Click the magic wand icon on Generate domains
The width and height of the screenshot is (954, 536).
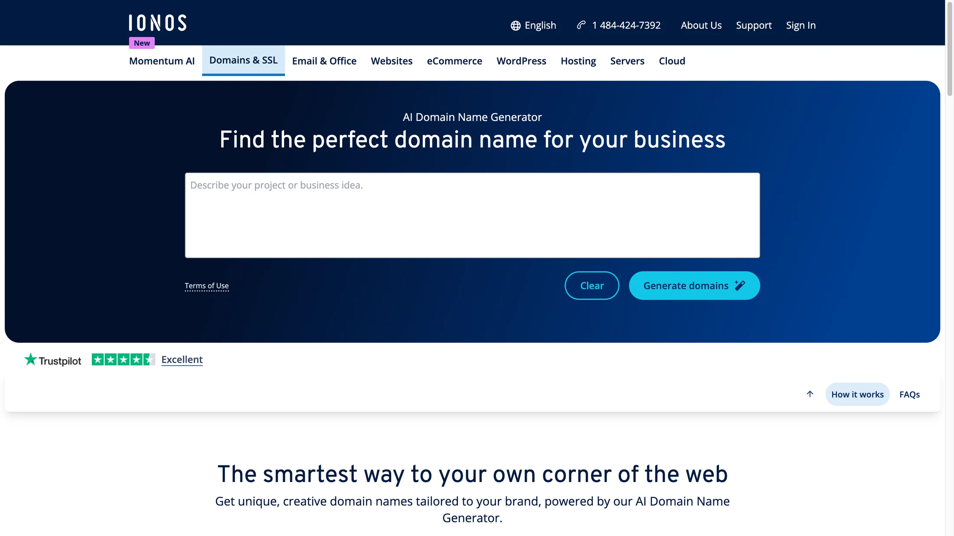740,285
